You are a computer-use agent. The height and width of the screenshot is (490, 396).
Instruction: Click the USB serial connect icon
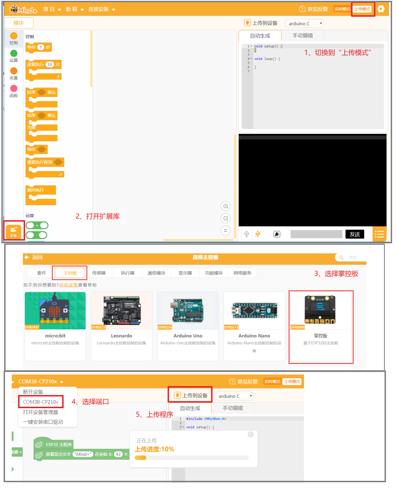pos(247,234)
